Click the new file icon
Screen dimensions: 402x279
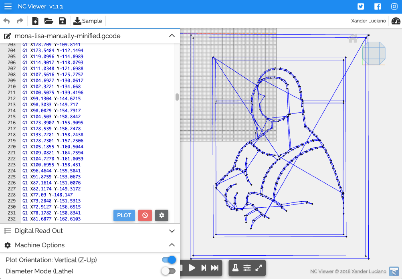[x=35, y=21]
